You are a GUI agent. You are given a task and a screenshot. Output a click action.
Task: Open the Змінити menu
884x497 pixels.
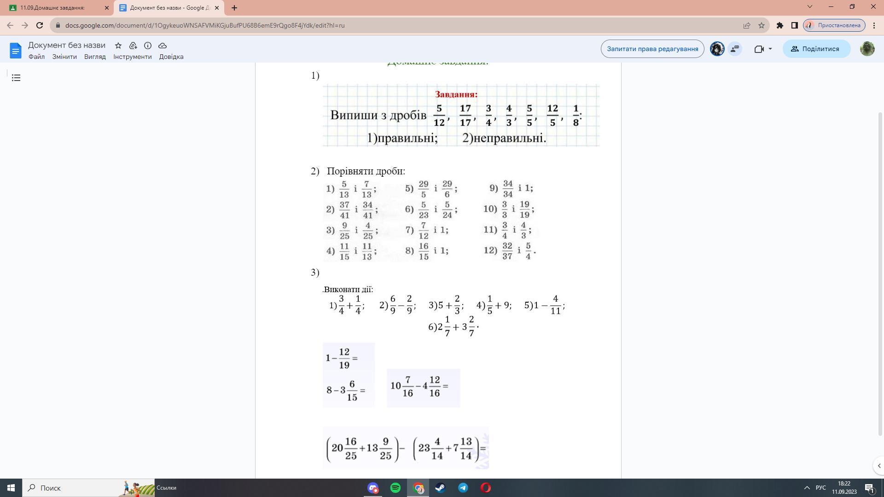tap(64, 57)
